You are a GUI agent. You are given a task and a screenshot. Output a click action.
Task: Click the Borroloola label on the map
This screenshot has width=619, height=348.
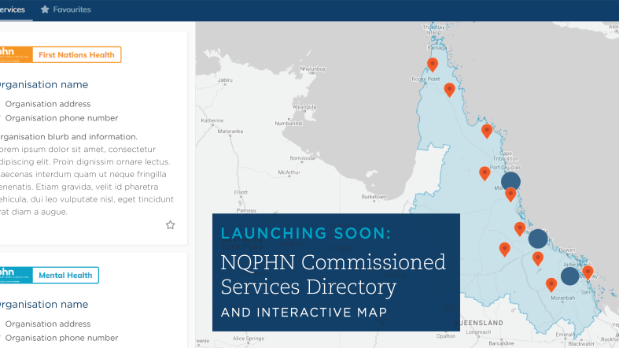pyautogui.click(x=302, y=158)
